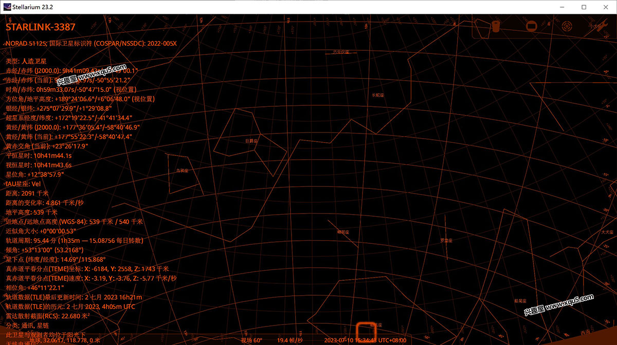
Task: Click the date and time readout 2023-07-10
Action: pyautogui.click(x=365, y=340)
